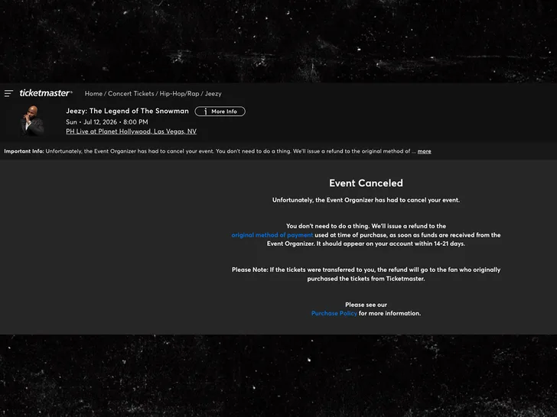
Task: Open Jeezy breadcrumb link
Action: coord(213,94)
